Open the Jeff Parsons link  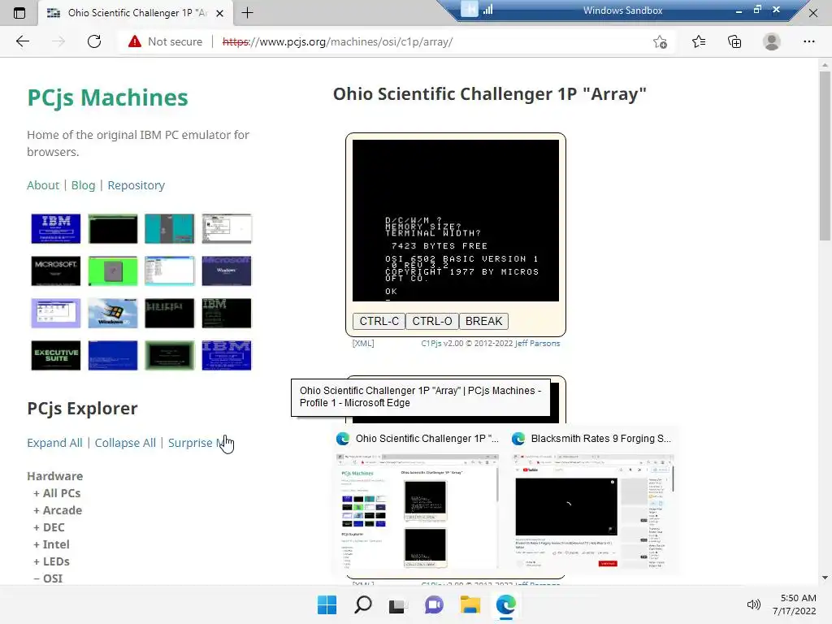tap(537, 344)
